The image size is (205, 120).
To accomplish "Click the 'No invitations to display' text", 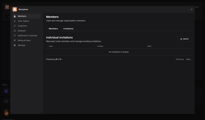I will click(119, 52).
